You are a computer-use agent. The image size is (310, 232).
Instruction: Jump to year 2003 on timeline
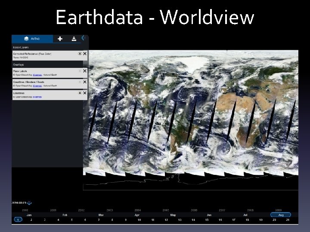(x=109, y=210)
